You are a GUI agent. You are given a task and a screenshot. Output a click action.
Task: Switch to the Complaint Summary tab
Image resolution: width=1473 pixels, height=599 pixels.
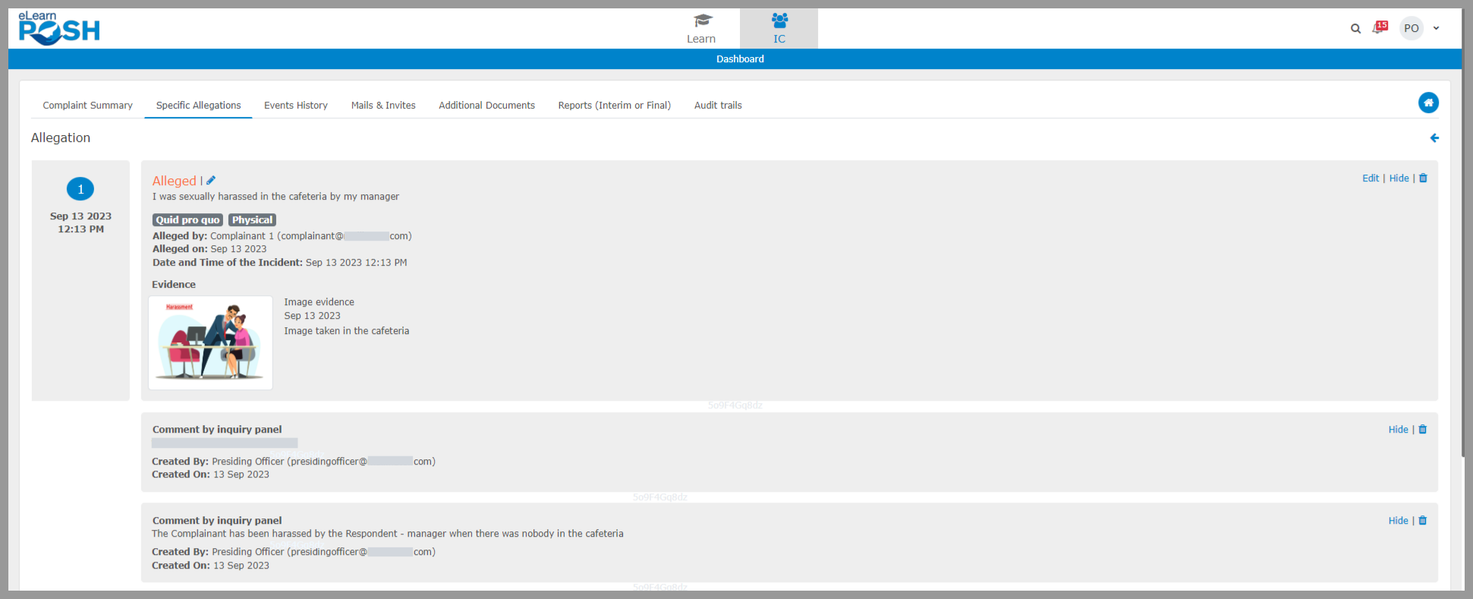[87, 106]
